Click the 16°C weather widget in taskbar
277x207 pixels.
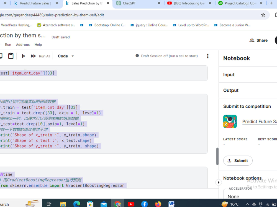point(230,204)
